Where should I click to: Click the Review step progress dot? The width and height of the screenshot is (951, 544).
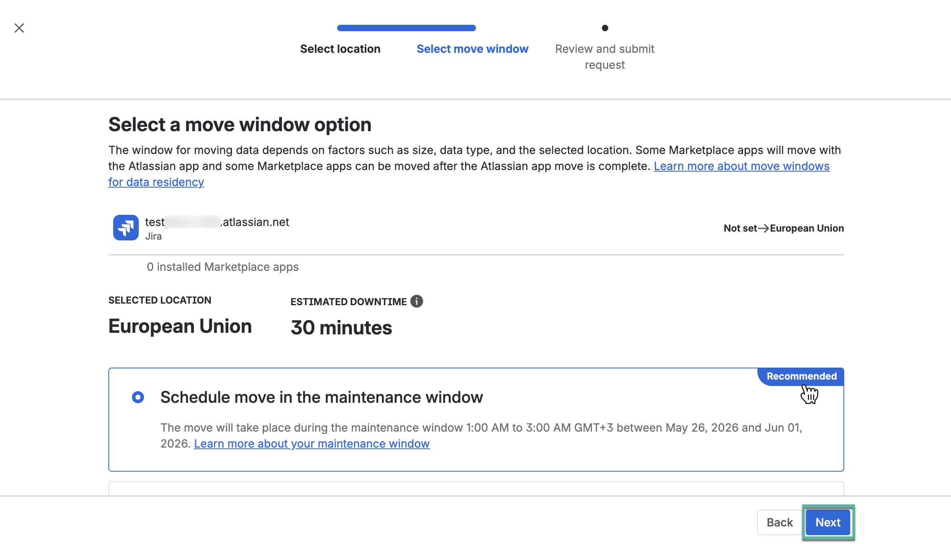pos(605,28)
